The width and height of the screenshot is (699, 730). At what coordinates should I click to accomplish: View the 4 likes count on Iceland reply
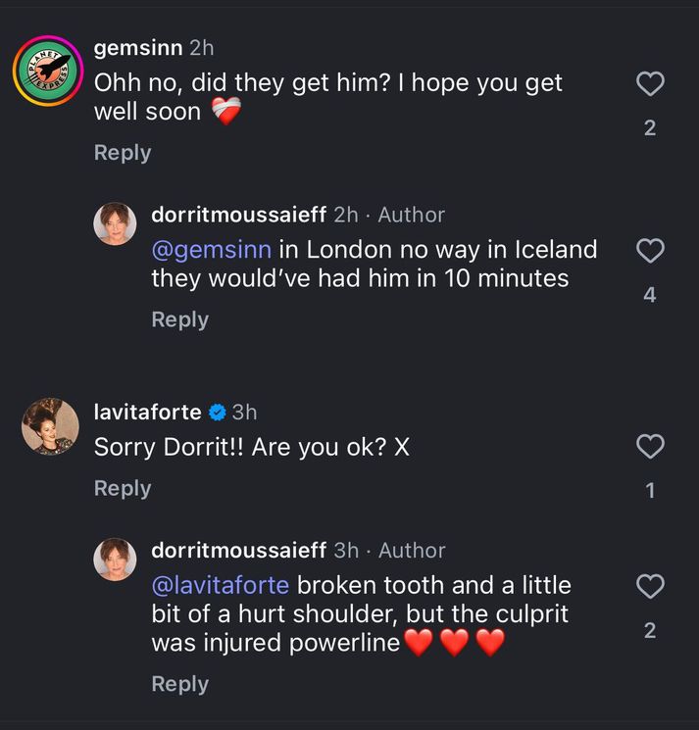click(x=650, y=295)
